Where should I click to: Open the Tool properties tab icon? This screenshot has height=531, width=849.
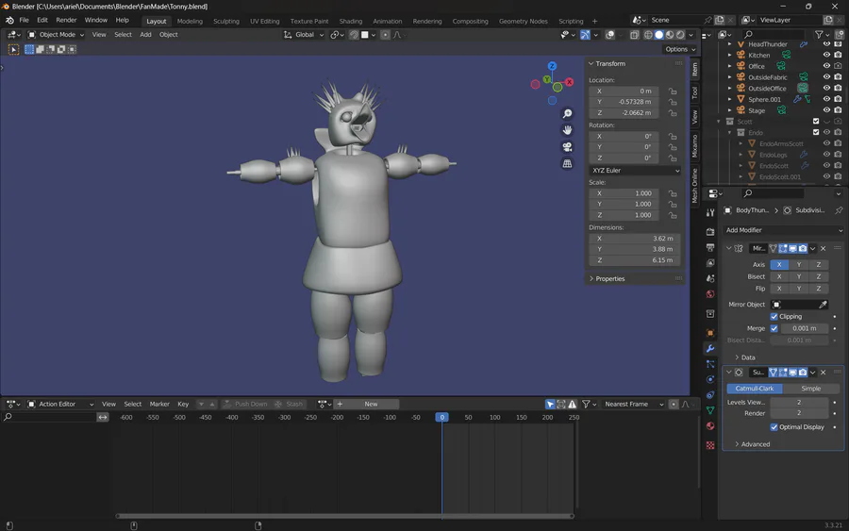pyautogui.click(x=710, y=212)
